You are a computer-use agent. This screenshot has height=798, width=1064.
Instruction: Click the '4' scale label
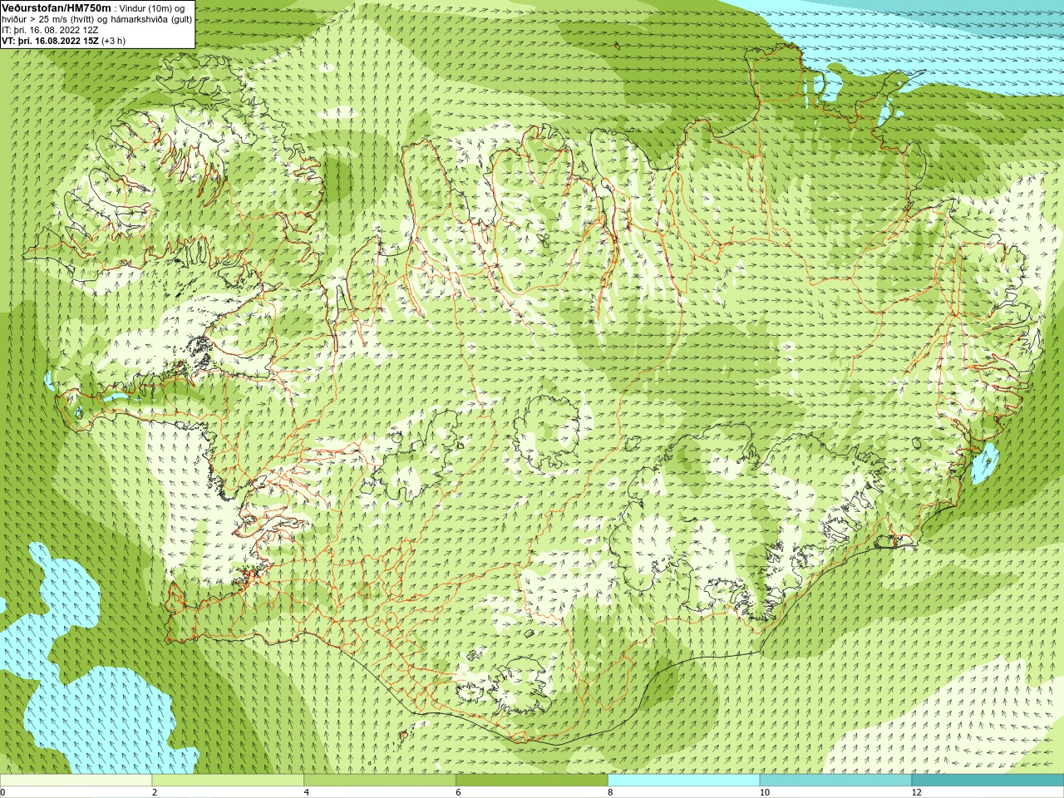(x=307, y=792)
